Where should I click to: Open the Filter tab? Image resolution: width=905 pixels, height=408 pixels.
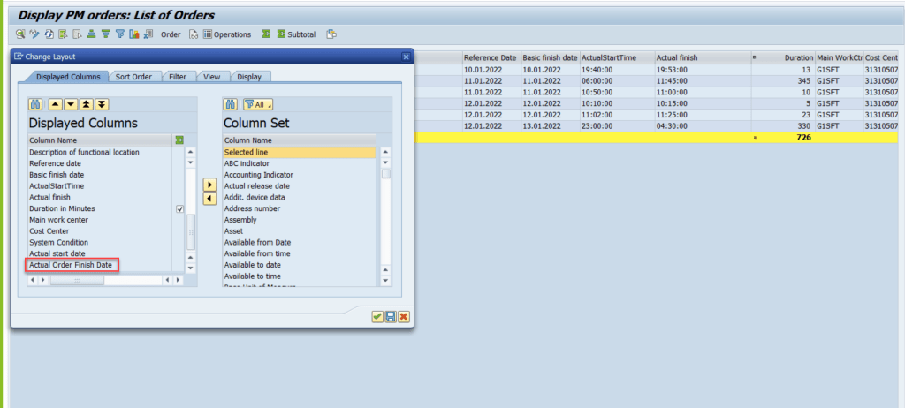coord(178,77)
